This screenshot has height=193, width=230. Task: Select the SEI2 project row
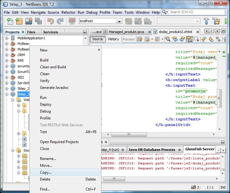[x=21, y=77]
